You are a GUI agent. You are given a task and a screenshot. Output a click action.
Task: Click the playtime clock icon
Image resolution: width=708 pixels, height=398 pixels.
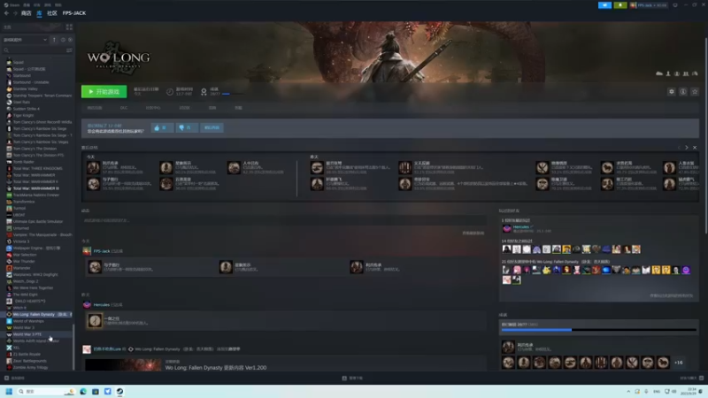point(170,92)
